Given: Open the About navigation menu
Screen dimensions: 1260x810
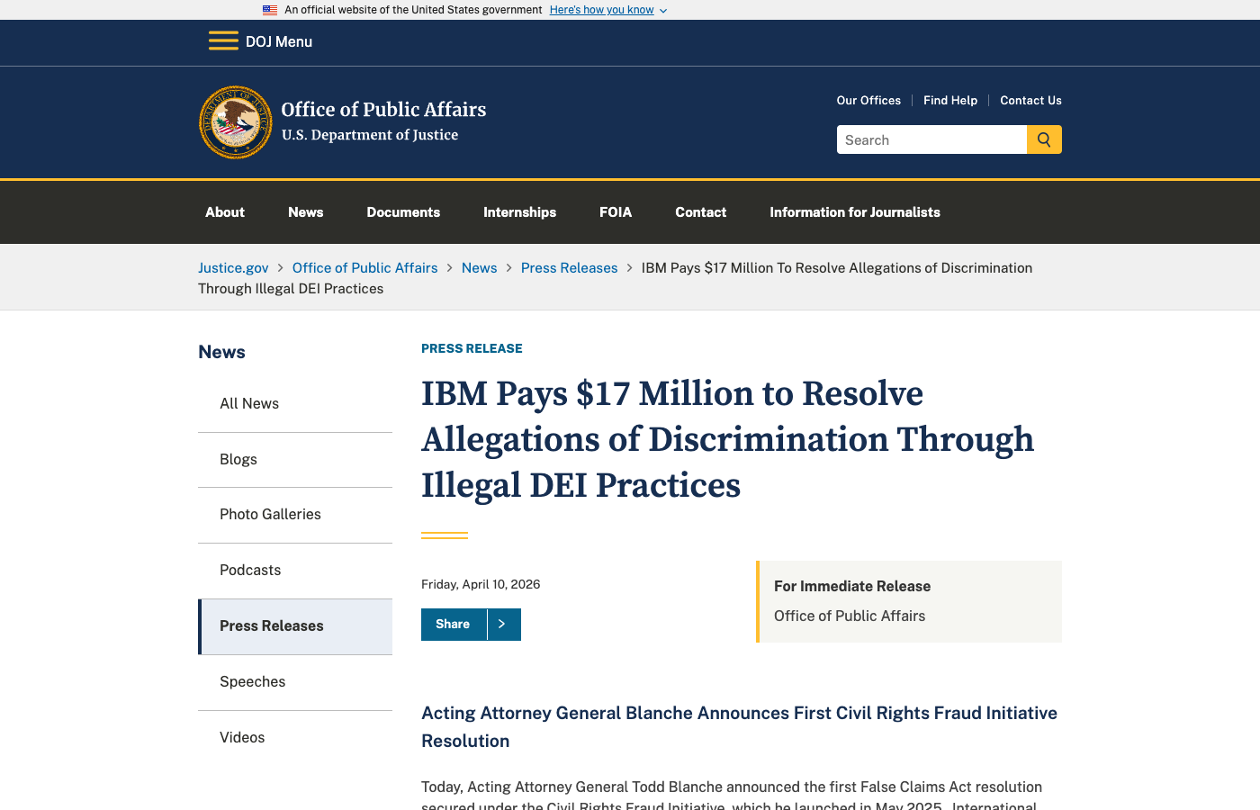Looking at the screenshot, I should 225,212.
